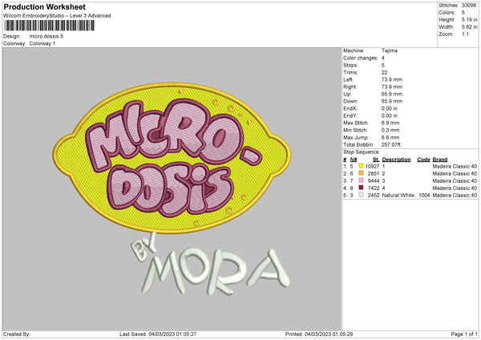Click the 'Color changes:' label
This screenshot has width=481, height=340.
(x=361, y=58)
